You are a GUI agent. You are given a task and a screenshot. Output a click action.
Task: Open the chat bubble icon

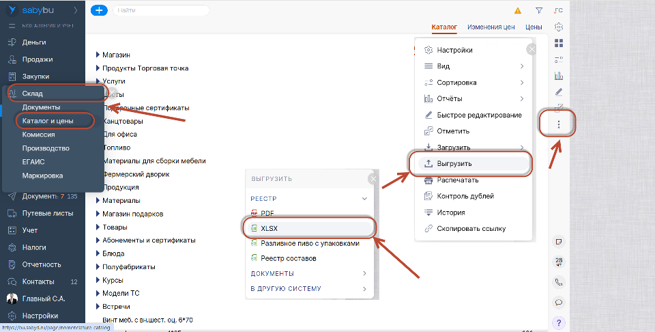(x=559, y=303)
